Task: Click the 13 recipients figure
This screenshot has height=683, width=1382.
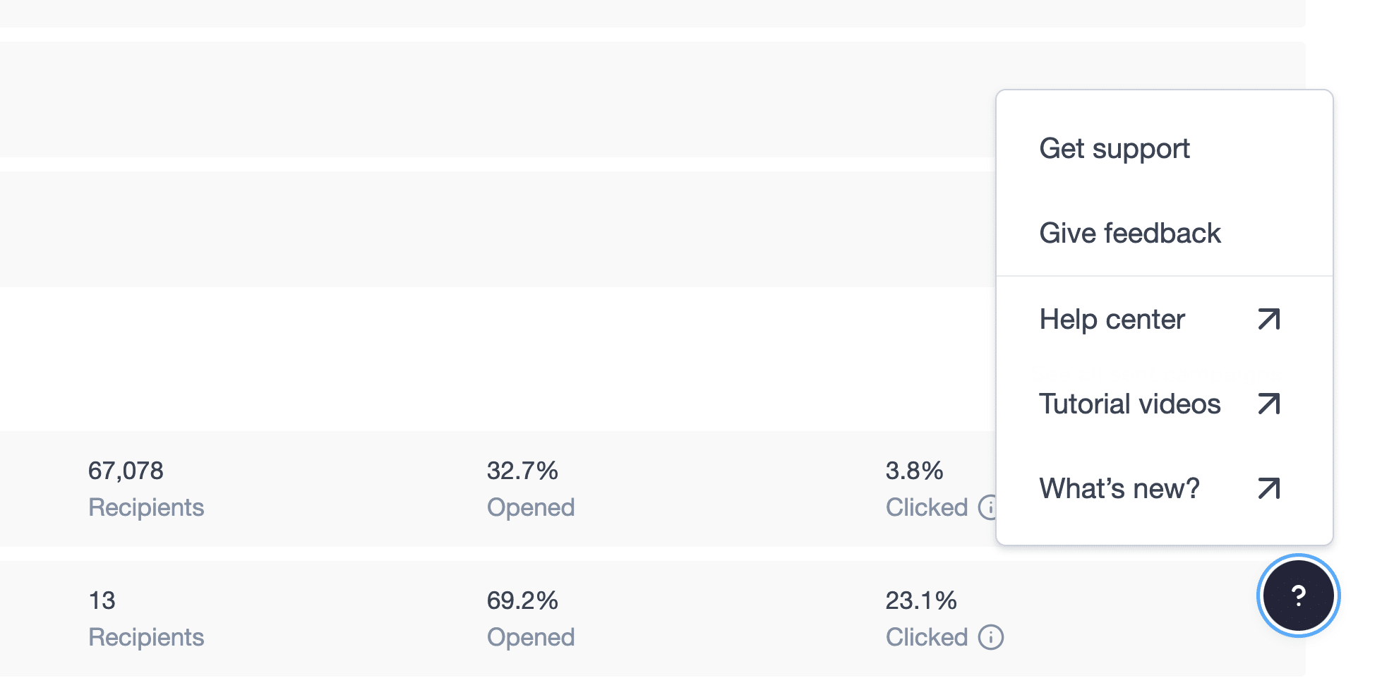Action: click(x=102, y=600)
